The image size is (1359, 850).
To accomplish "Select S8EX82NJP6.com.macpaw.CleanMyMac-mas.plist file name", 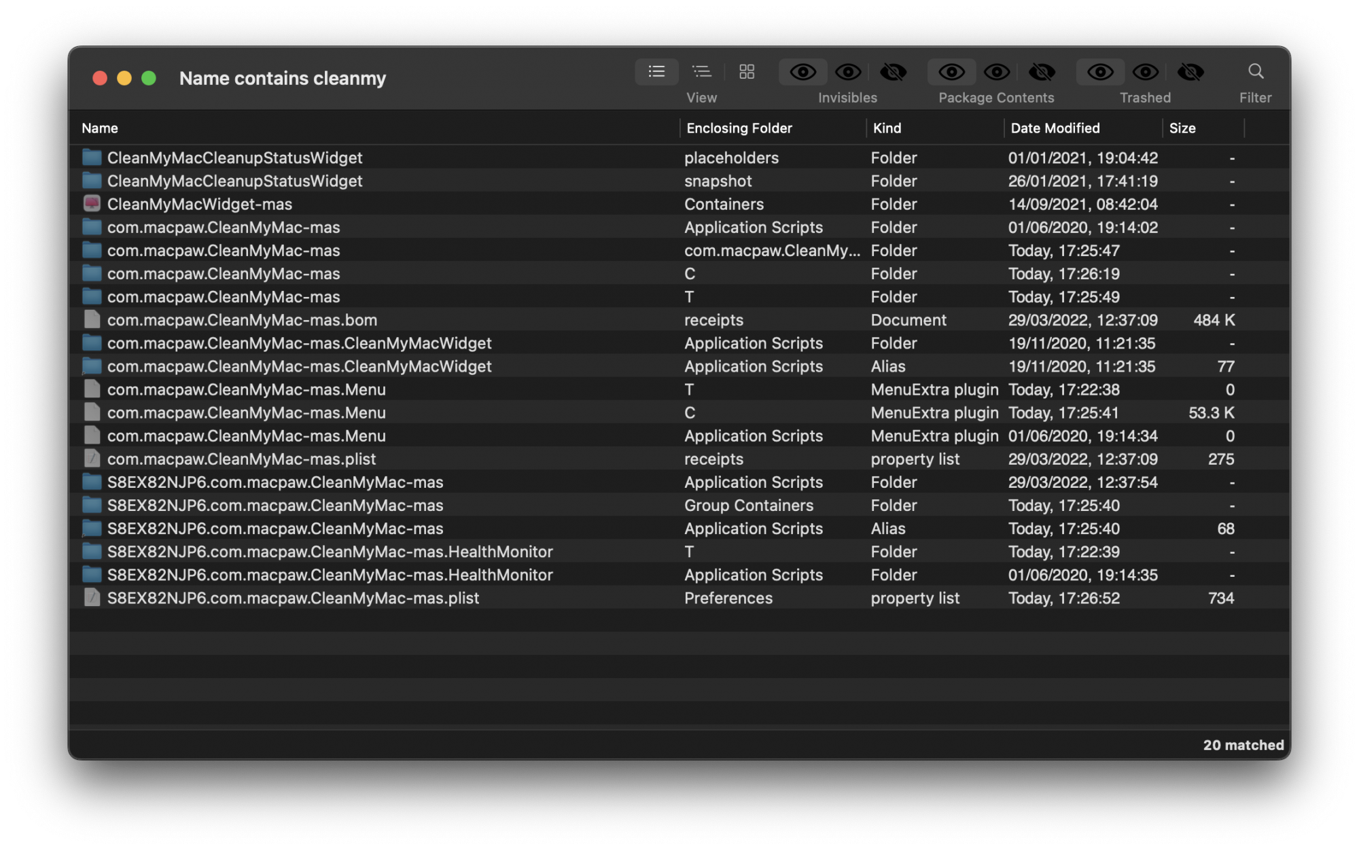I will 293,598.
